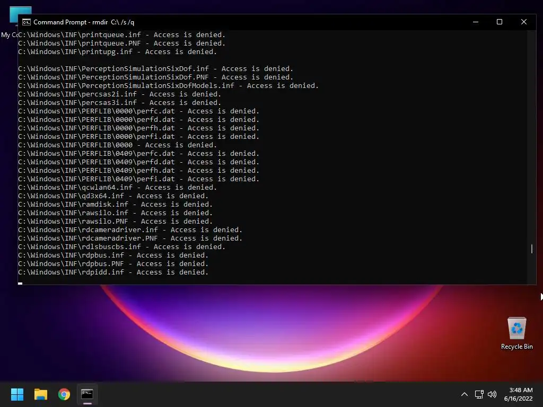Image resolution: width=543 pixels, height=407 pixels.
Task: Click the PERFLIB\0409\perfd.dat line
Action: (x=138, y=162)
